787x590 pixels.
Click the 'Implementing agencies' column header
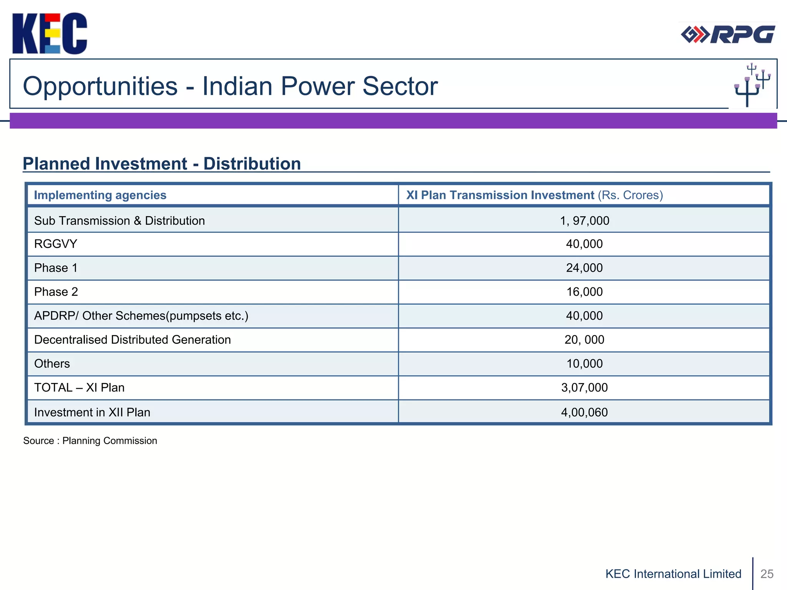pos(100,195)
